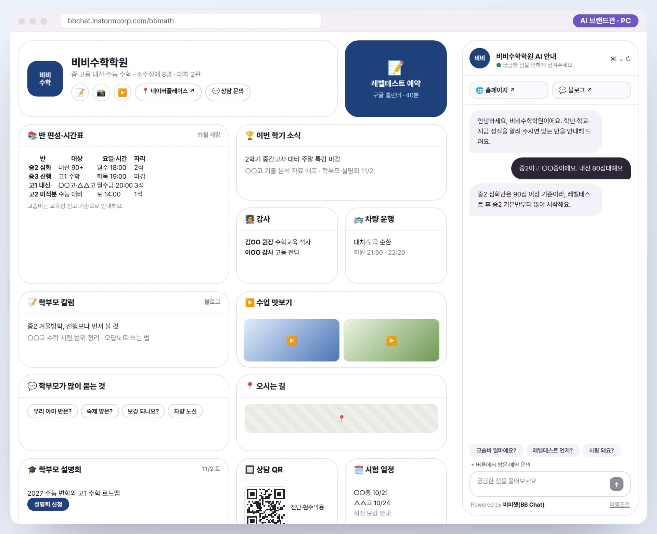Click the play icon beside 수업 맛보기
The width and height of the screenshot is (657, 534).
click(x=250, y=303)
